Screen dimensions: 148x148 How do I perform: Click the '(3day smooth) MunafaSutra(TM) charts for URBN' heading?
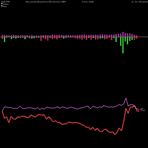click(x=46, y=2)
